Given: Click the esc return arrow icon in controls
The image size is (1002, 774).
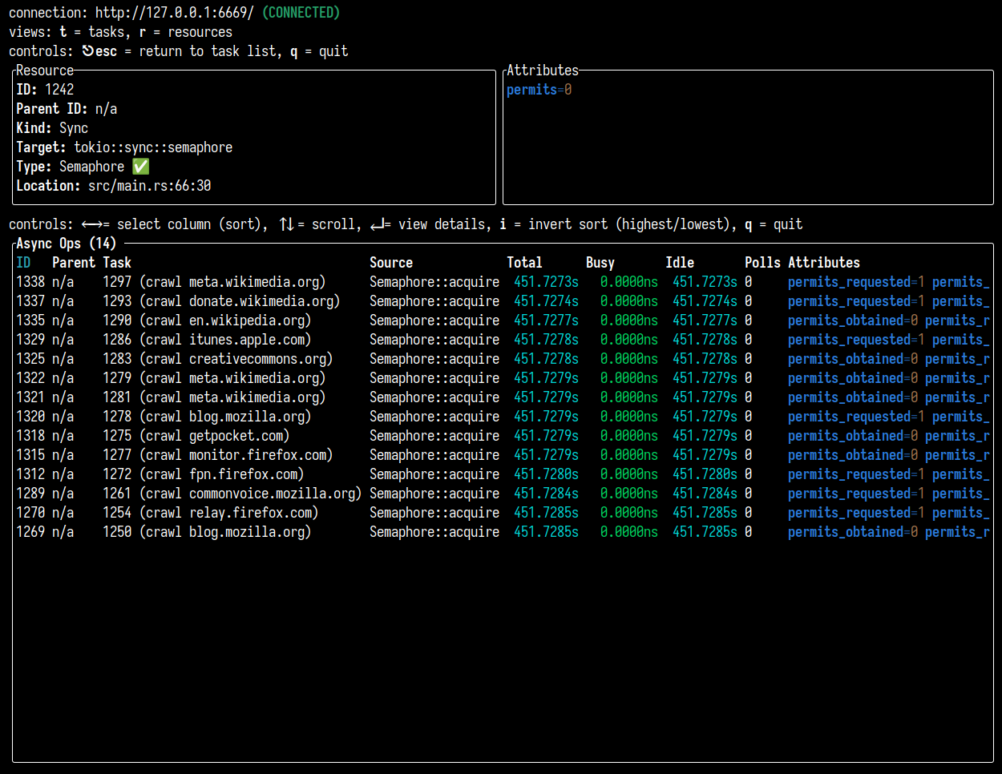Looking at the screenshot, I should click(88, 51).
